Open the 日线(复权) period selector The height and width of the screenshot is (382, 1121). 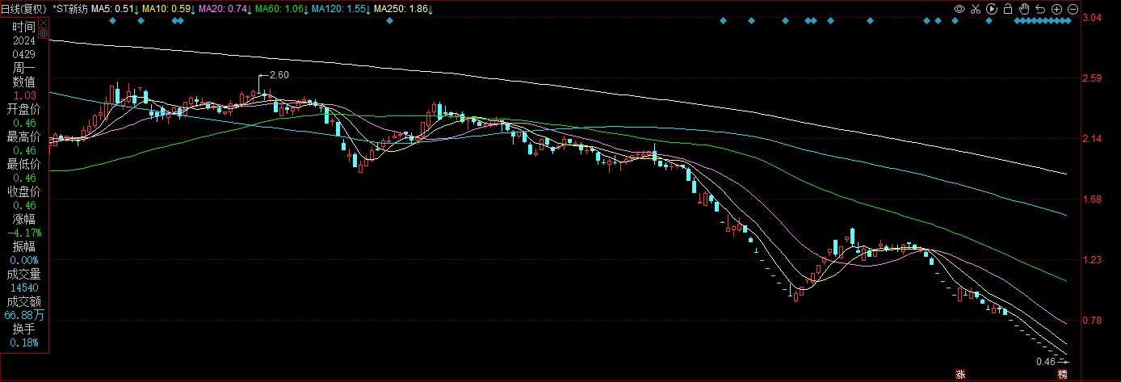click(25, 9)
